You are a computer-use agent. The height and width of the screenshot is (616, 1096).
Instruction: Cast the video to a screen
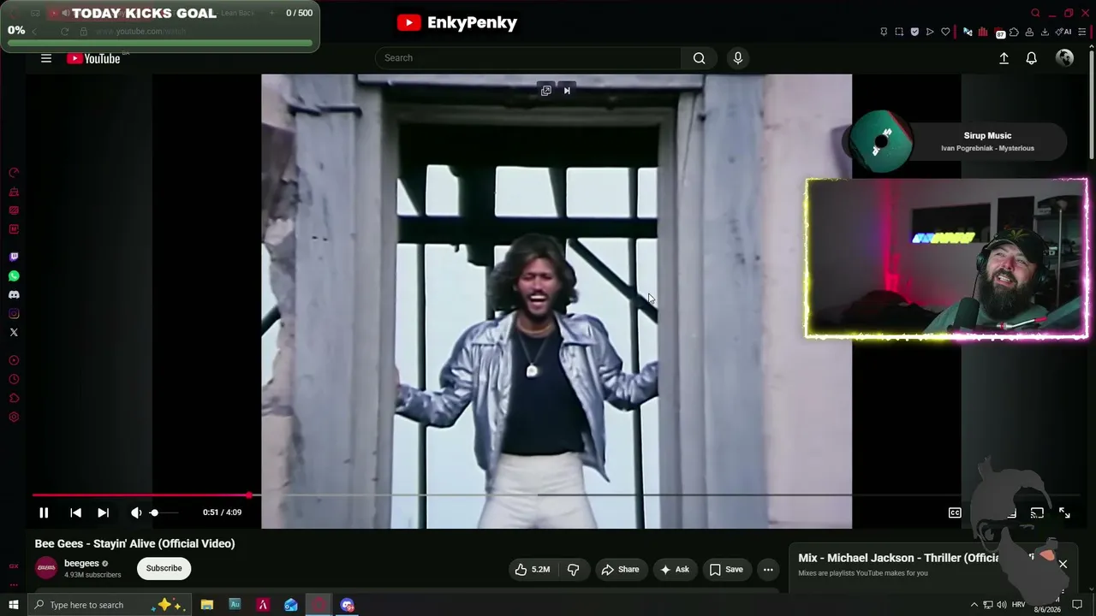(1037, 512)
